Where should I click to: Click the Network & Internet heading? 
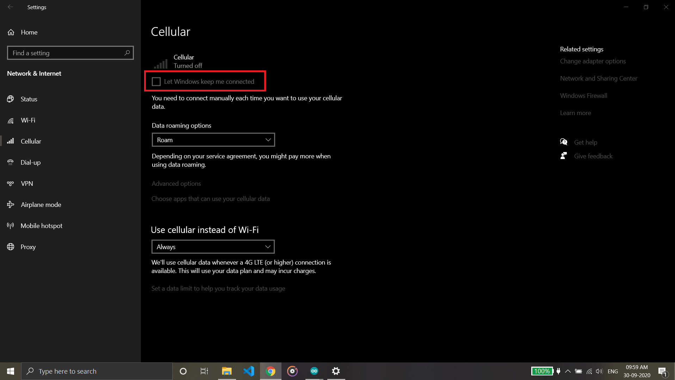click(34, 73)
